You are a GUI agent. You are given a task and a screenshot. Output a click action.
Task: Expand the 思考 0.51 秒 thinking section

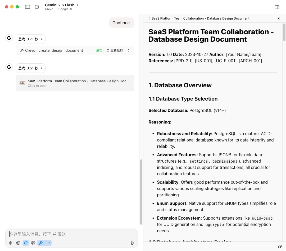(30, 68)
